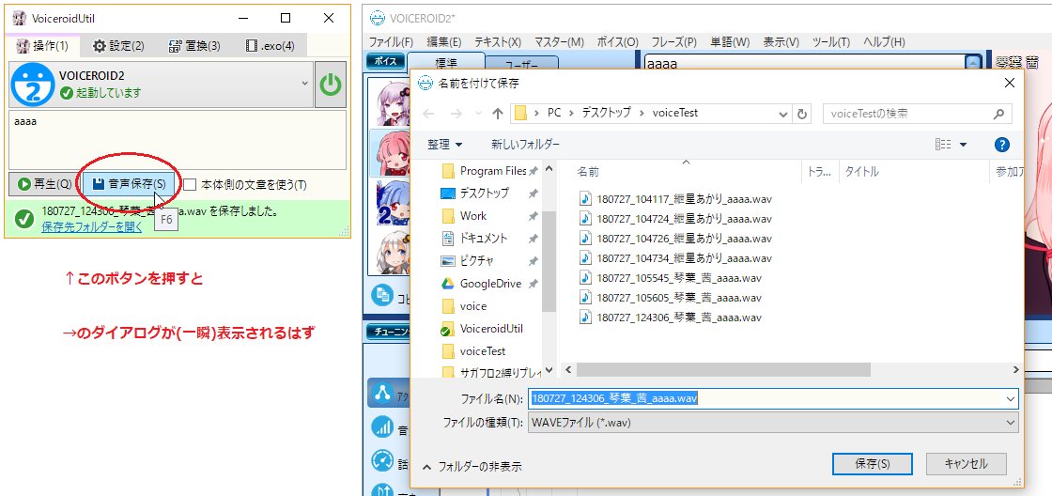1052x496 pixels.
Task: Click the copy icon below voice list
Action: (384, 295)
